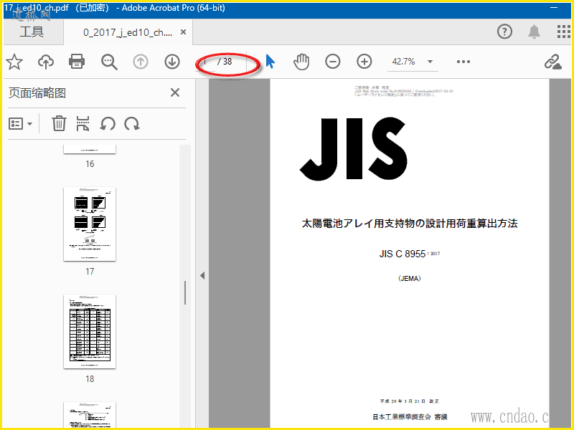574x430 pixels.
Task: Zoom in with plus button
Action: [364, 62]
